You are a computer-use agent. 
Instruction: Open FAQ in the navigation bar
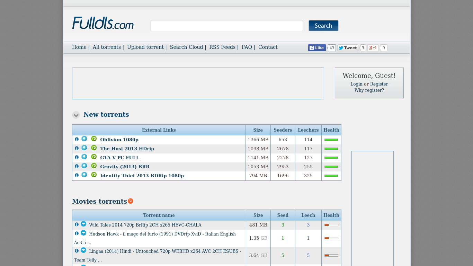coord(247,47)
